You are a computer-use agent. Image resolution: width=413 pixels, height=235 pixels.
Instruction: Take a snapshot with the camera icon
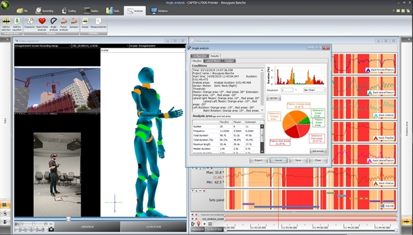pyautogui.click(x=51, y=229)
